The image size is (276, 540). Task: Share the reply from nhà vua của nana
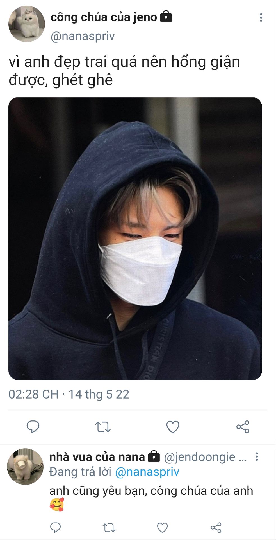tap(216, 528)
